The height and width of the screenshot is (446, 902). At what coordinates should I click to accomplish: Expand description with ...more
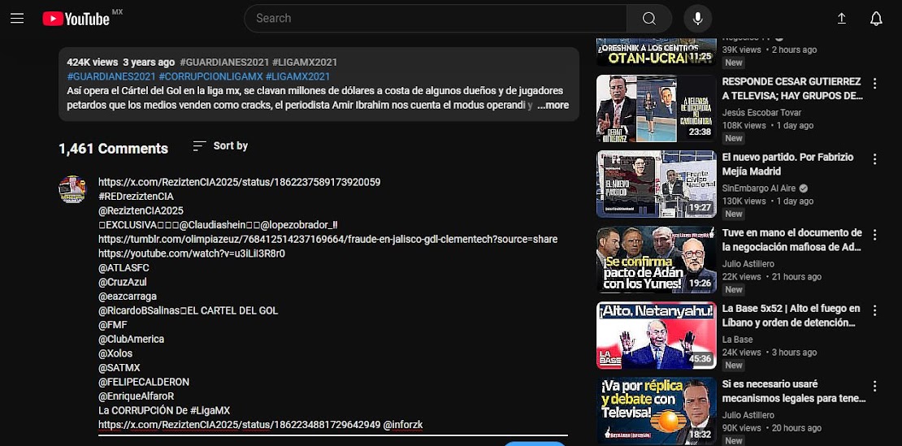tap(553, 105)
